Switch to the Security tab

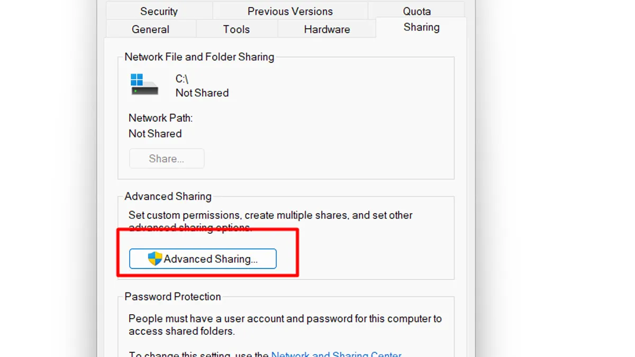[158, 11]
